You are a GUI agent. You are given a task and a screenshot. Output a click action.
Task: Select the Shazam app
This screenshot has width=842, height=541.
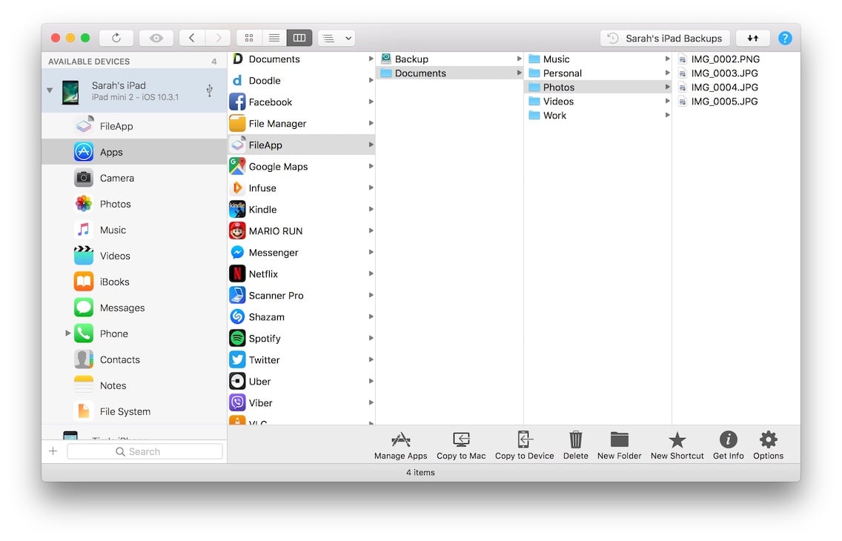click(301, 316)
